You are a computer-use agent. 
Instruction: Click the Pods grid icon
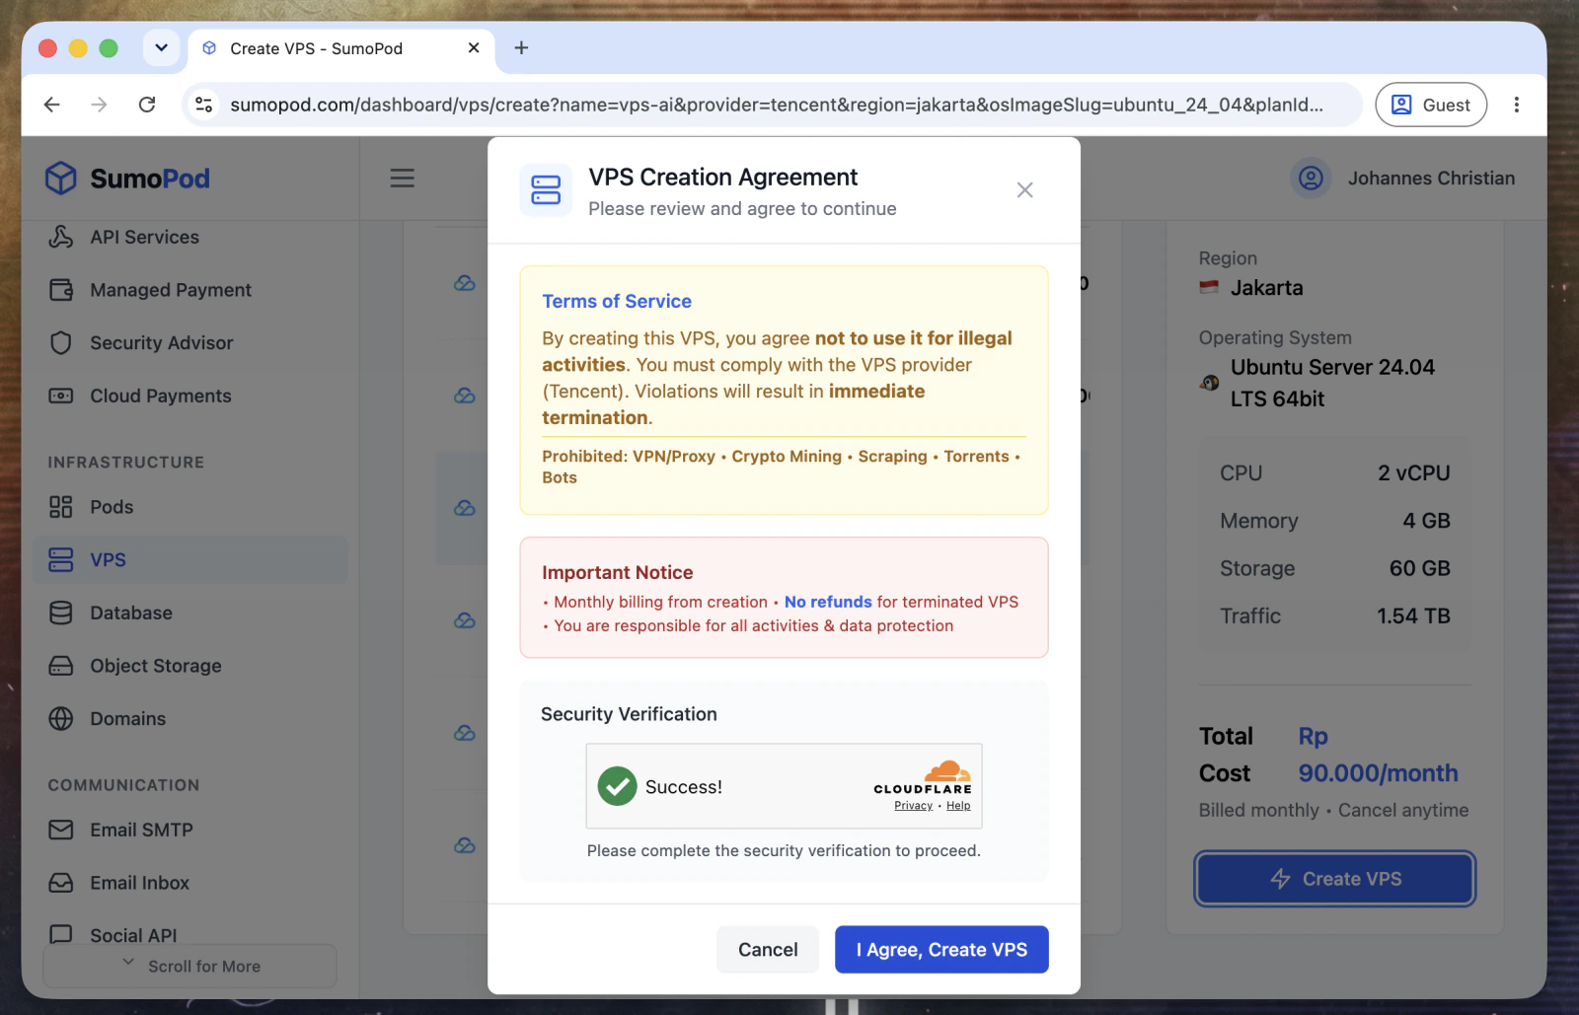[x=61, y=507]
